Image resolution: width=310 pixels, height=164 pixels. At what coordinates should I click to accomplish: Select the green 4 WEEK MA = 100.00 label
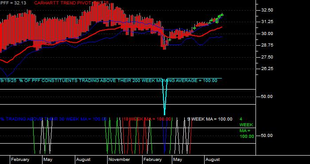[247, 128]
